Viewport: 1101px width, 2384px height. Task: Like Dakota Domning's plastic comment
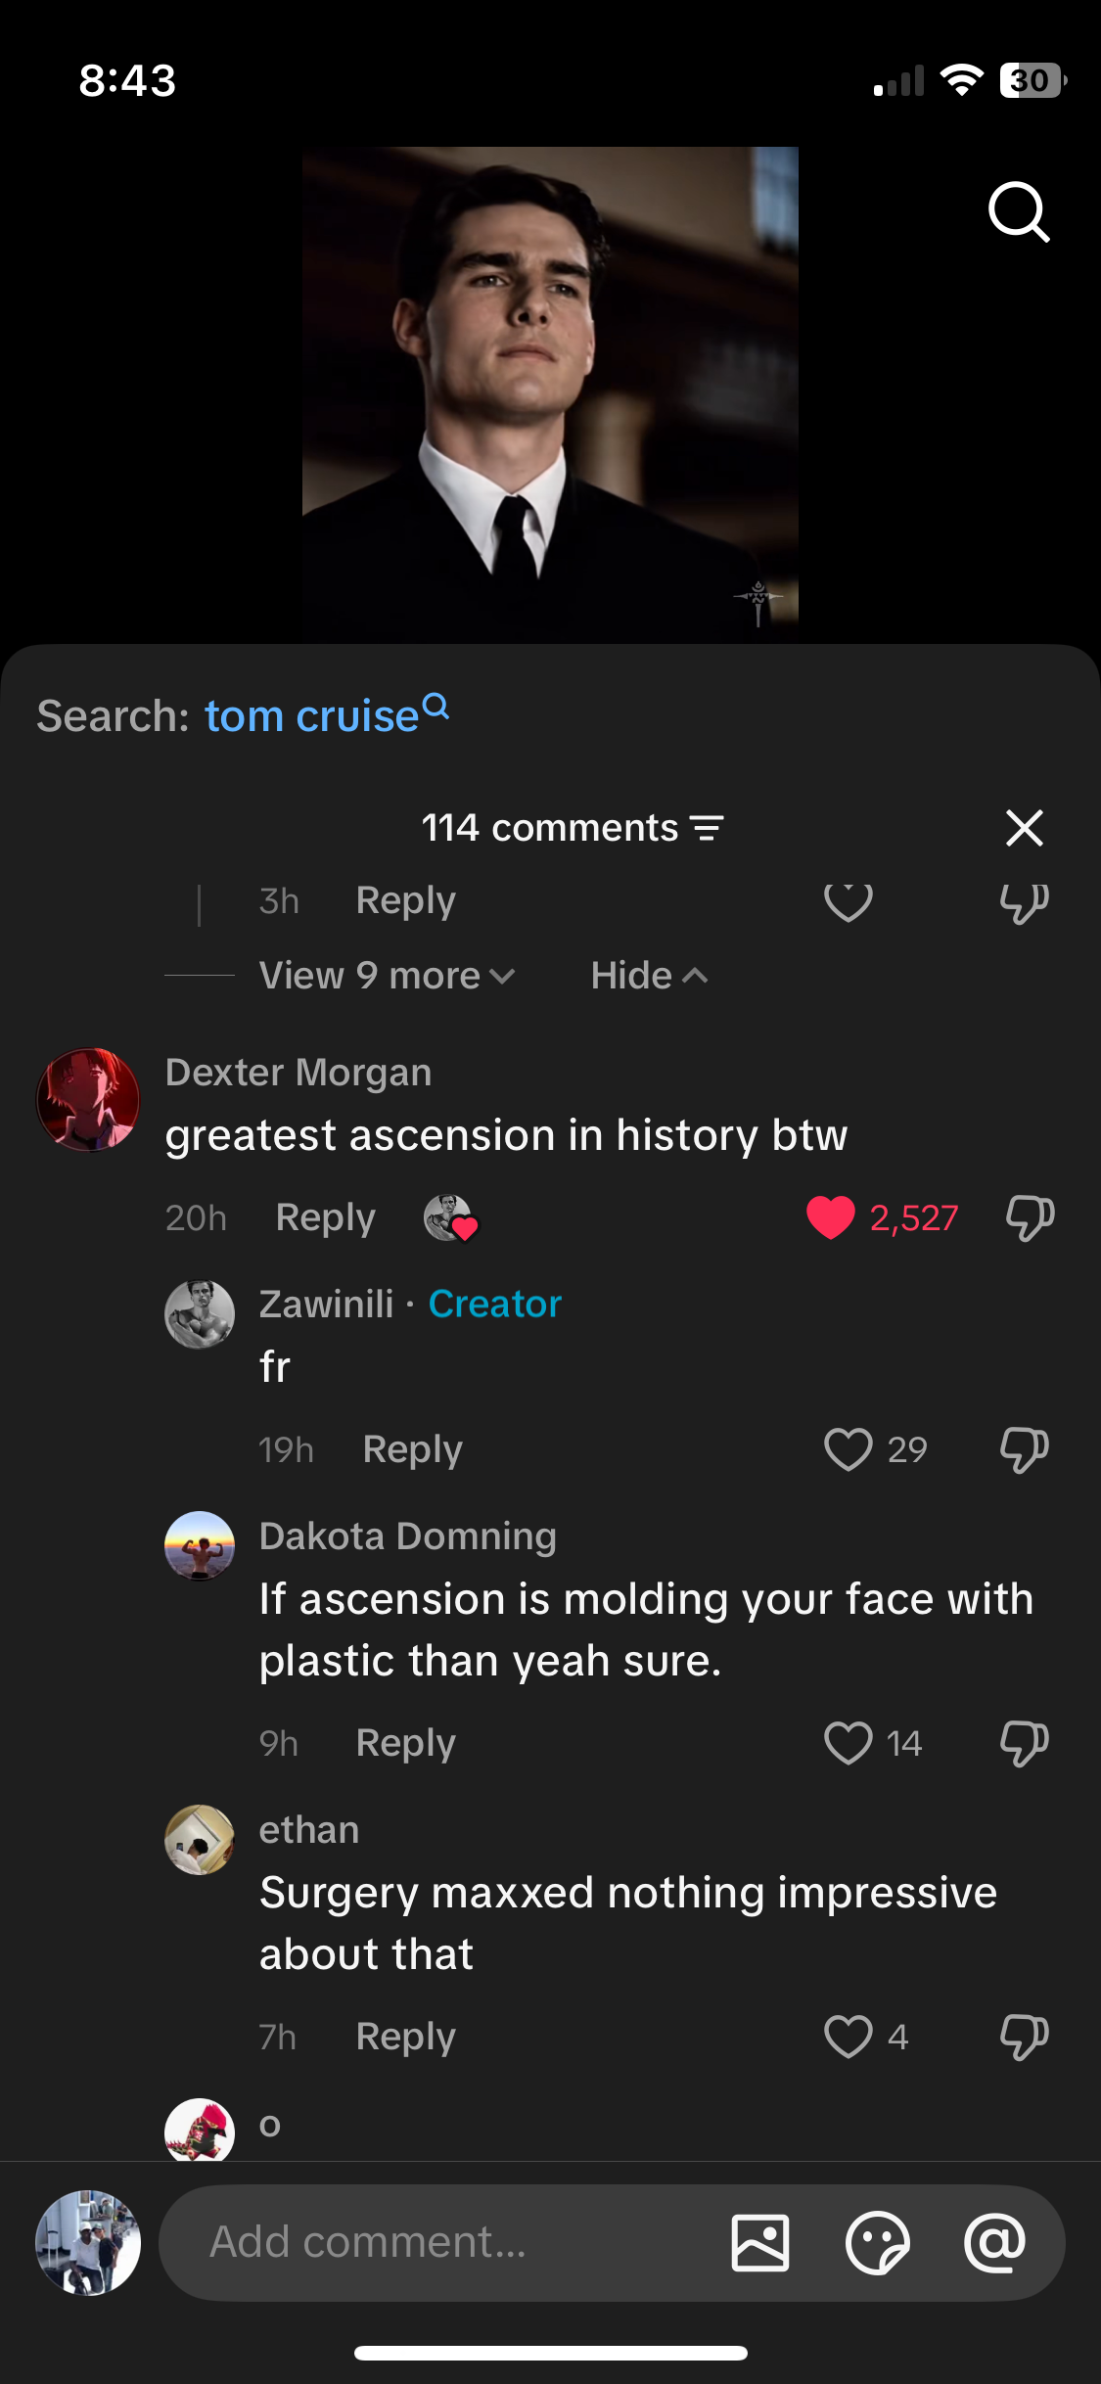coord(848,1743)
